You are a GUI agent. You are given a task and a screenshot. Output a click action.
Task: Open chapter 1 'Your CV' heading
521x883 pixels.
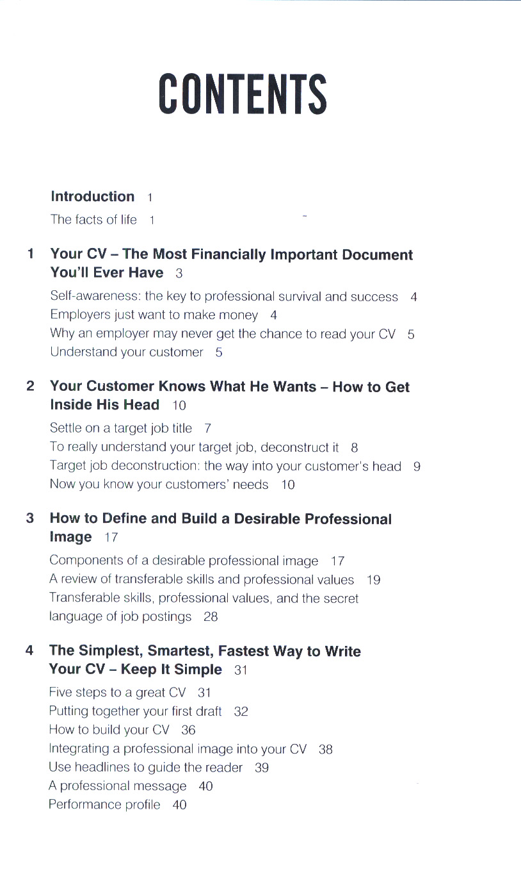click(231, 255)
